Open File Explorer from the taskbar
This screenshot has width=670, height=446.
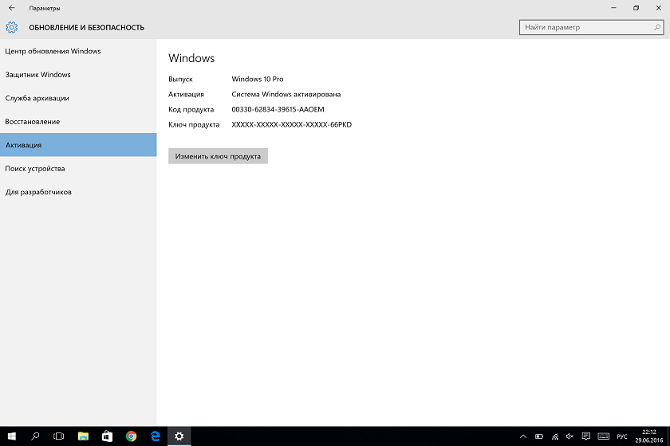(83, 436)
